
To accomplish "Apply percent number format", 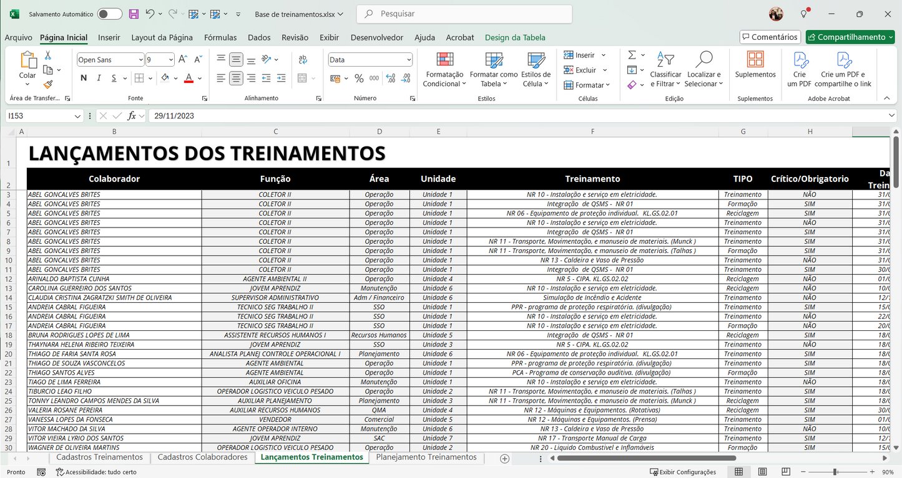I will pos(359,78).
